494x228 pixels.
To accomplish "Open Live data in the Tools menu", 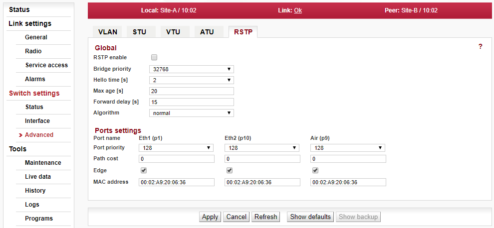I will click(x=38, y=177).
